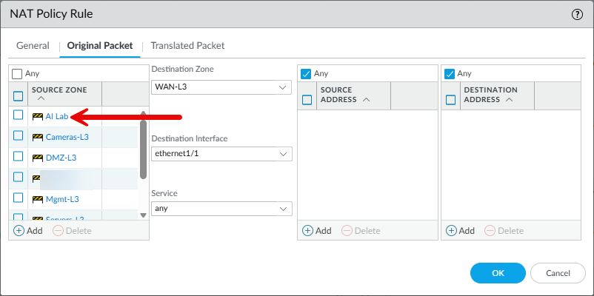The image size is (594, 296).
Task: Switch to the Translated Packet tab
Action: (187, 46)
